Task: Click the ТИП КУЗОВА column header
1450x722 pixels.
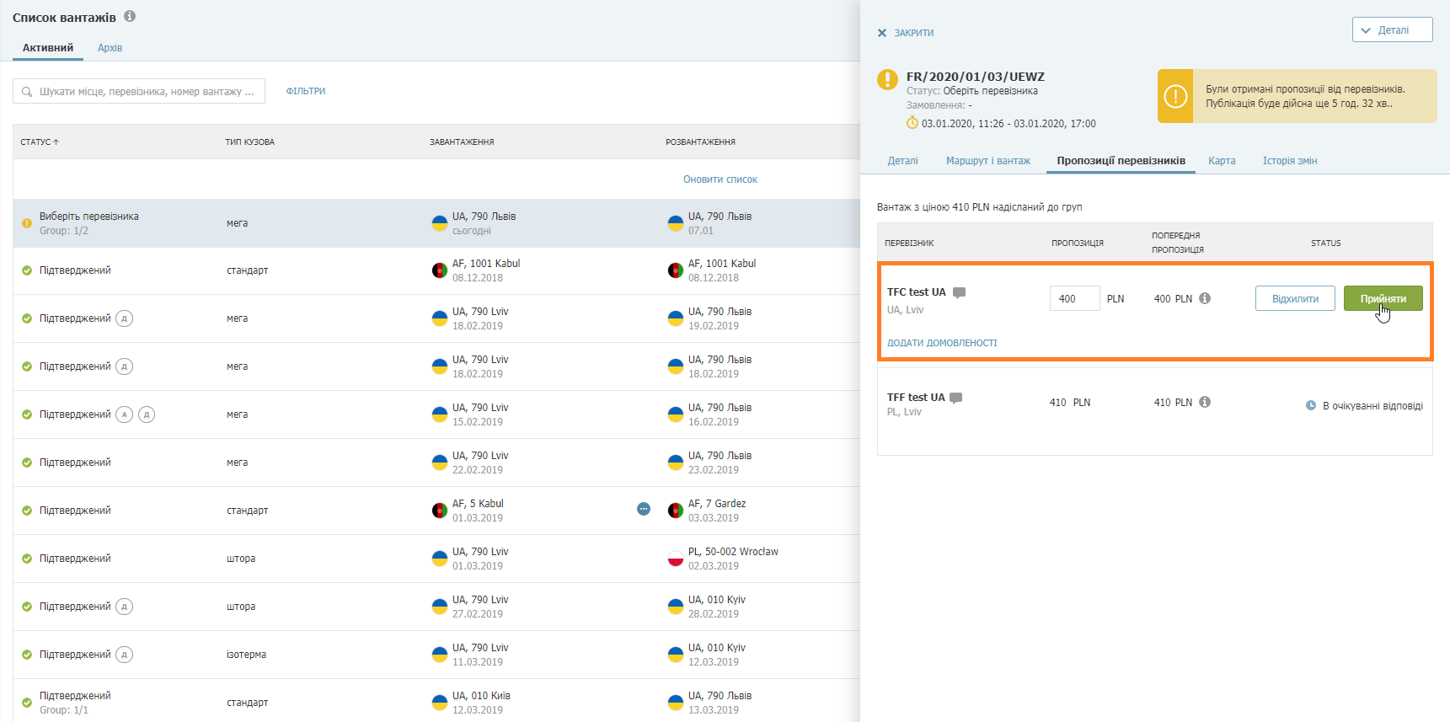Action: pyautogui.click(x=249, y=142)
